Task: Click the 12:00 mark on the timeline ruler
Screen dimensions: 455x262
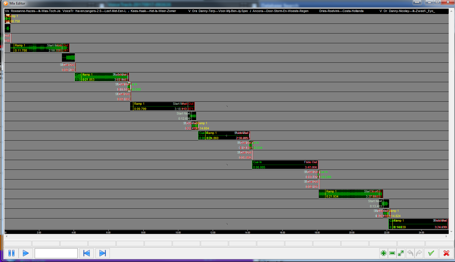Action: 213,232
